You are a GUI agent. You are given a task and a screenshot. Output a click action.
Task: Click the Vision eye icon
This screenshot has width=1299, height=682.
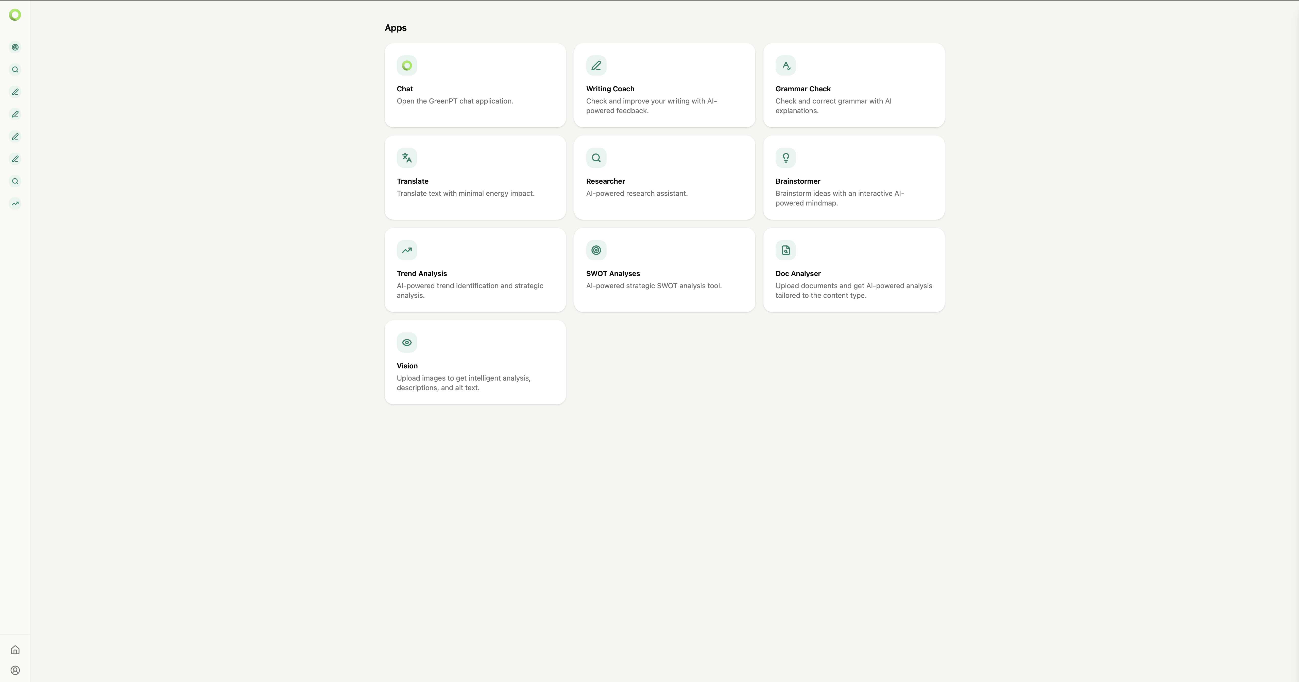tap(406, 343)
